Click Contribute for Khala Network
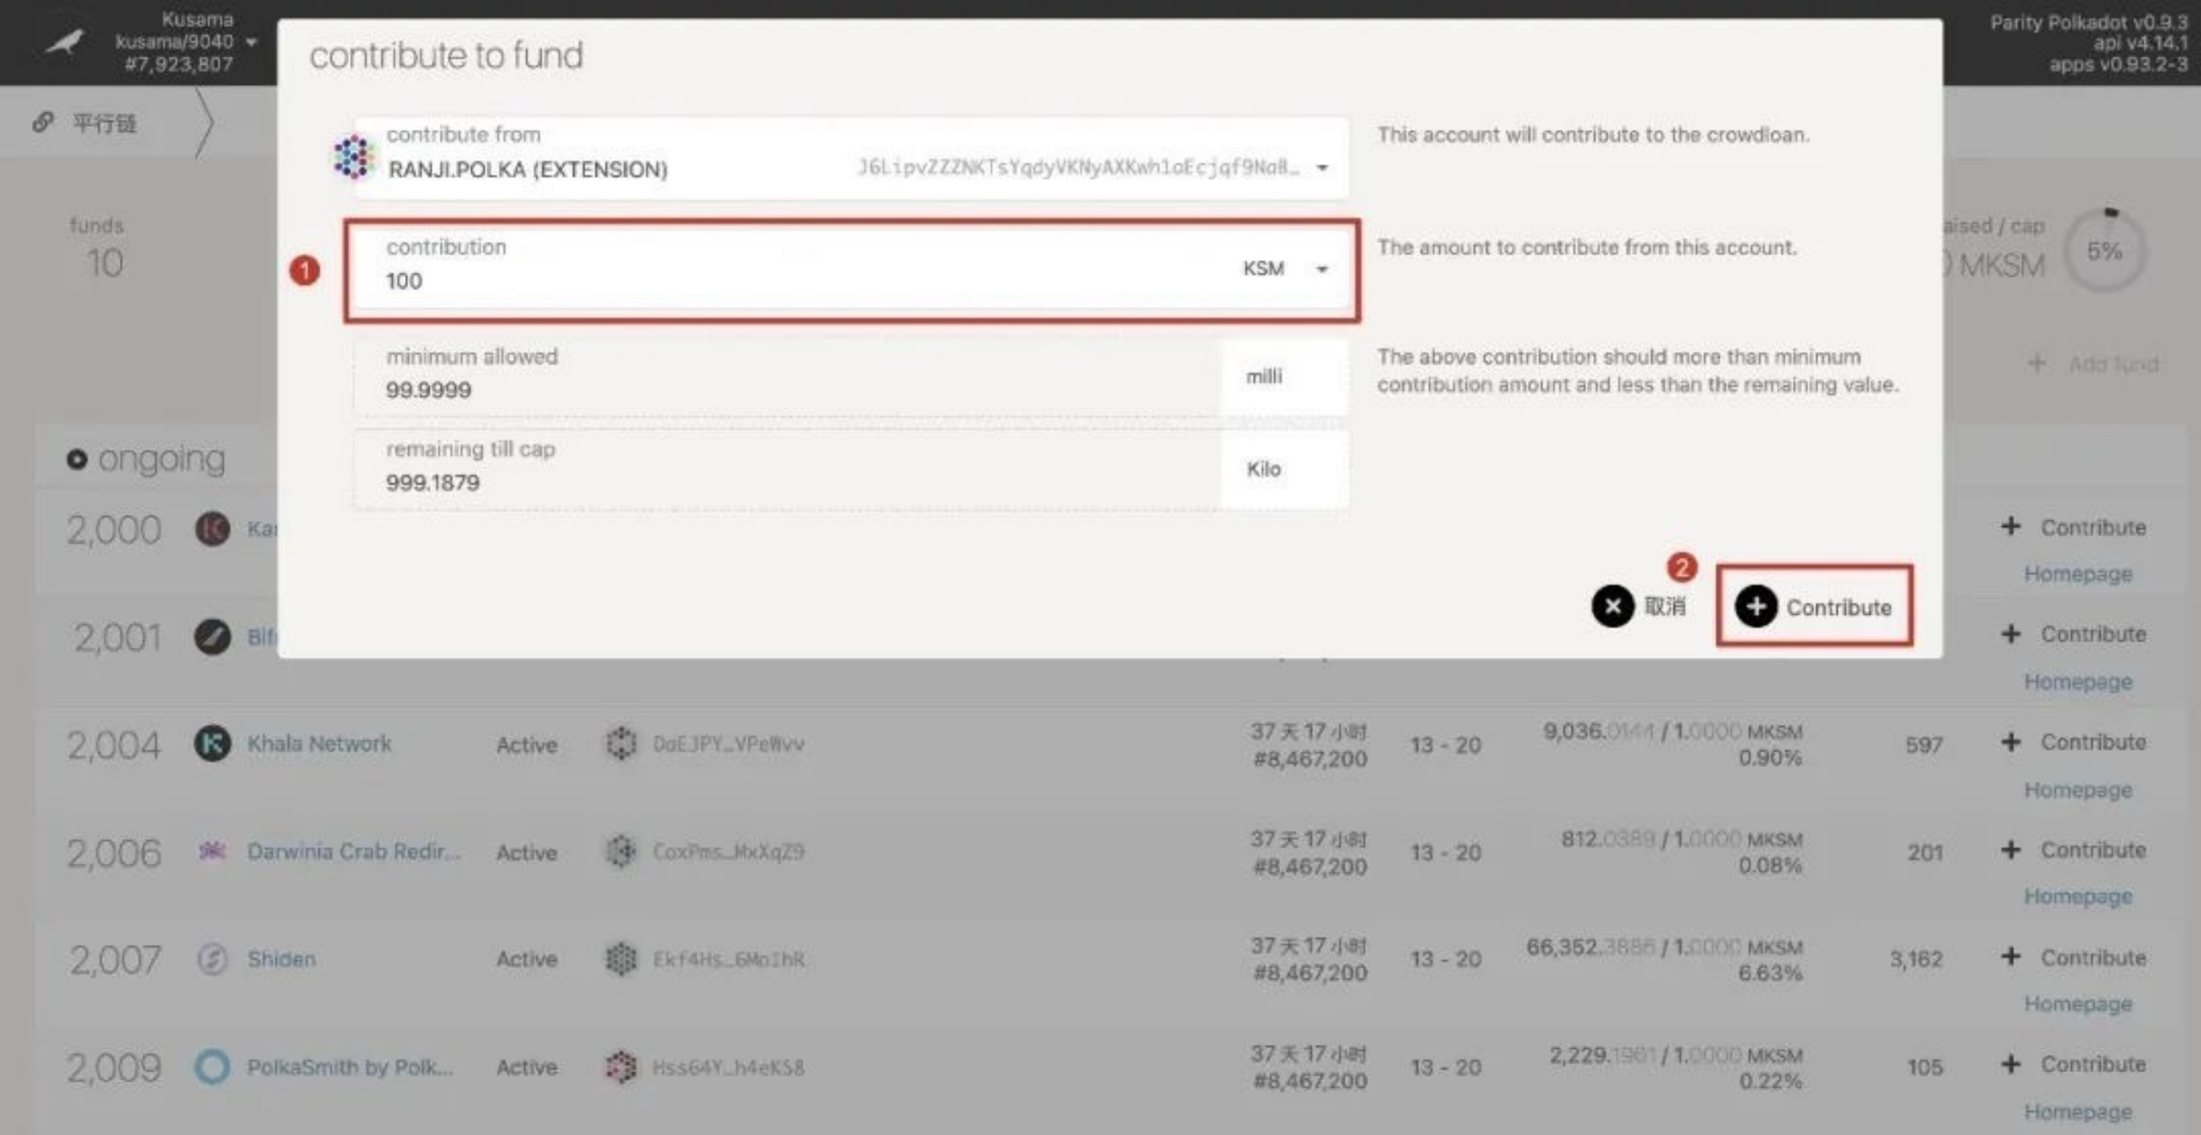Image resolution: width=2201 pixels, height=1135 pixels. tap(2074, 741)
